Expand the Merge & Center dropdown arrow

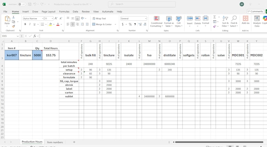[x=115, y=24]
